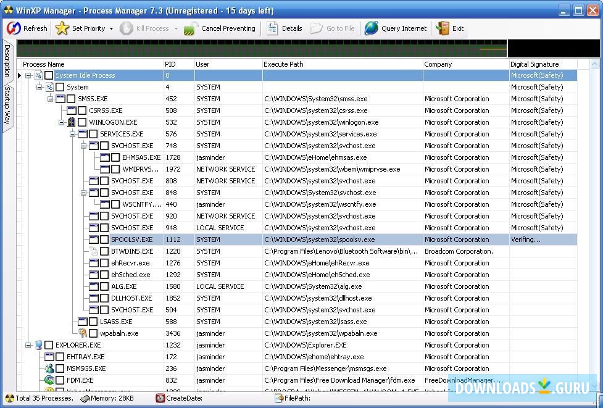The height and width of the screenshot is (408, 603).
Task: Click the WINLOGON.EXE process icon
Action: coord(71,122)
